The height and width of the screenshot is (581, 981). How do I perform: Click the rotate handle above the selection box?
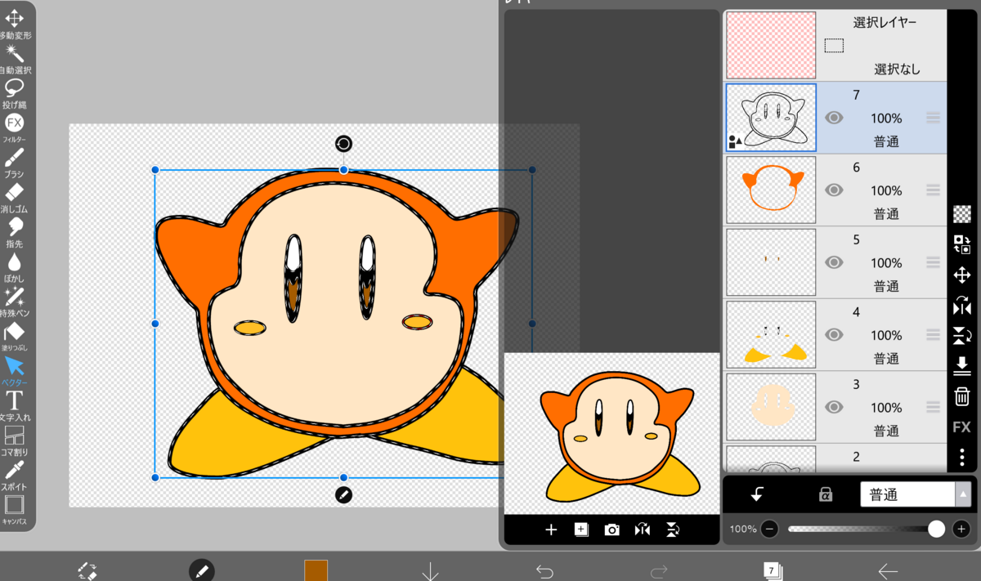[x=343, y=144]
